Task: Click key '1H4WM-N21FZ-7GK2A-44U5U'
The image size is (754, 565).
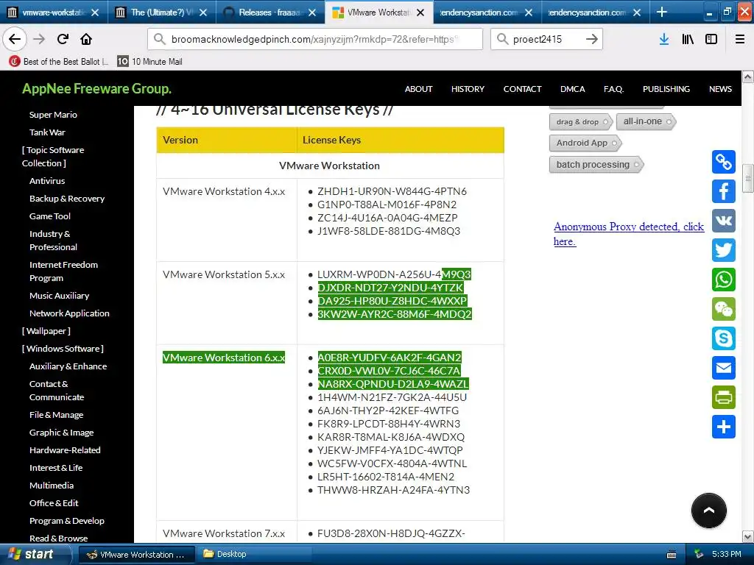Action: (x=392, y=397)
